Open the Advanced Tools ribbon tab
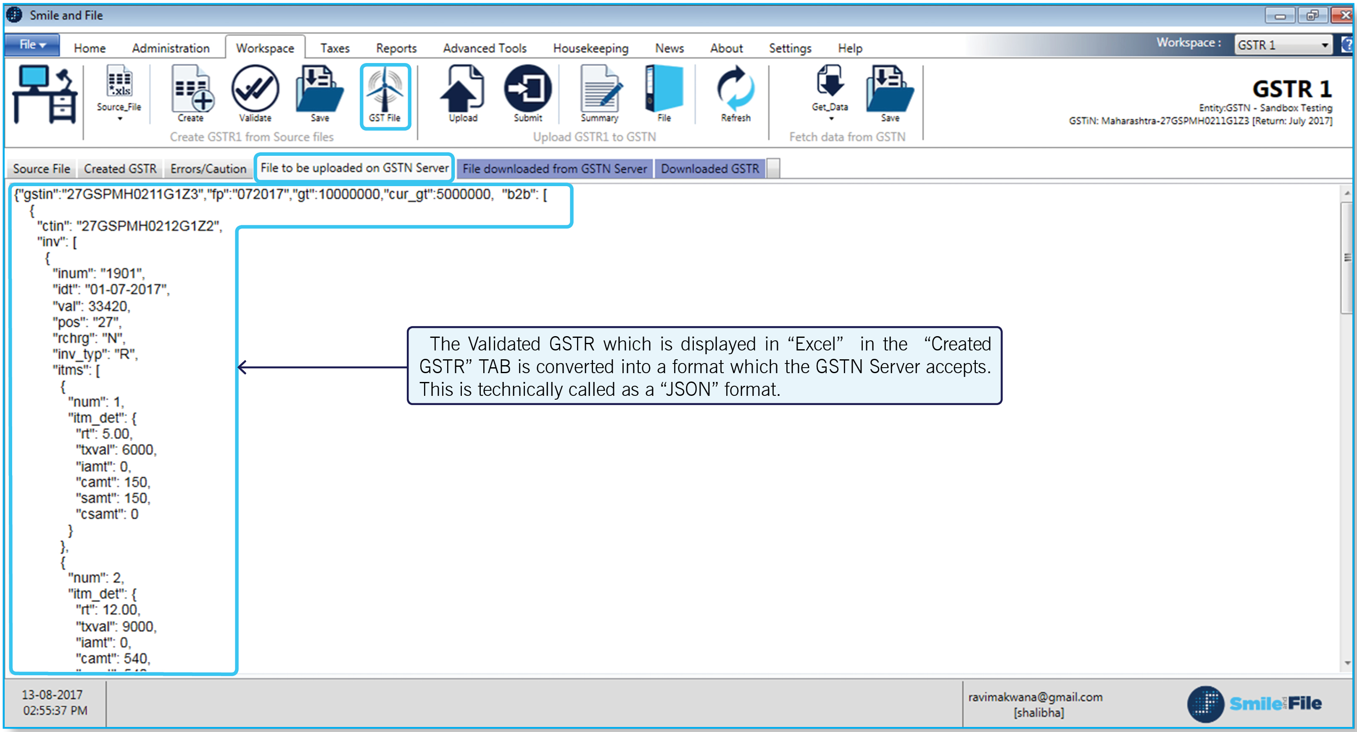 (484, 48)
